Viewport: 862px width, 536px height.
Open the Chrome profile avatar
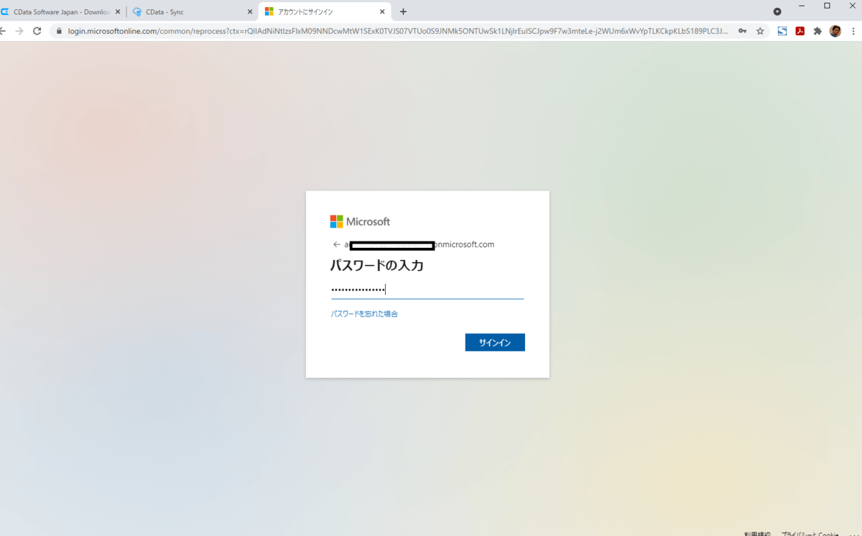tap(835, 31)
